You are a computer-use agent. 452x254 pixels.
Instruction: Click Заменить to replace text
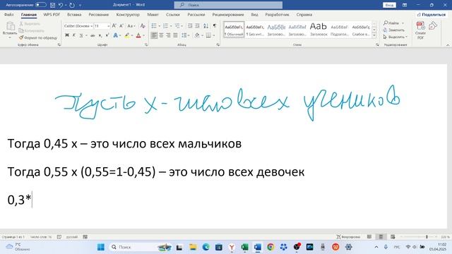click(x=394, y=30)
